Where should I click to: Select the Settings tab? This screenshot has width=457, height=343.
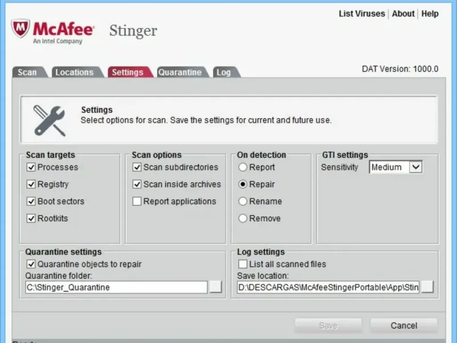point(129,72)
